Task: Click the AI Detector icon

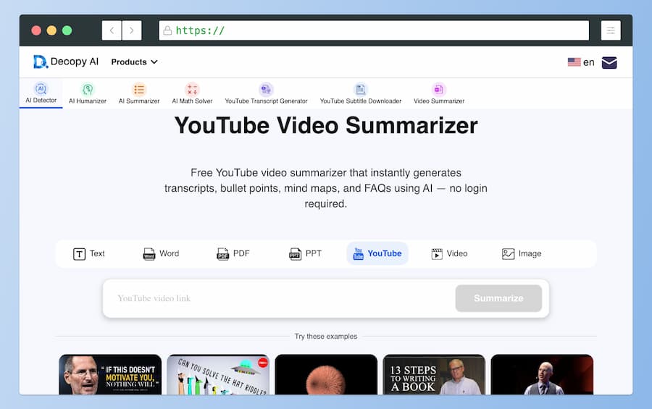Action: pos(41,89)
